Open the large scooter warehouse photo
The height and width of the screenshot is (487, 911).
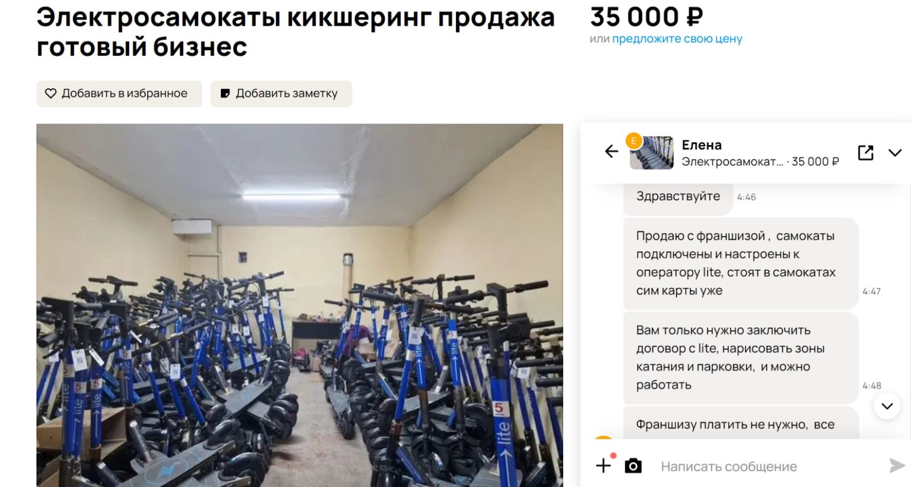tap(299, 306)
